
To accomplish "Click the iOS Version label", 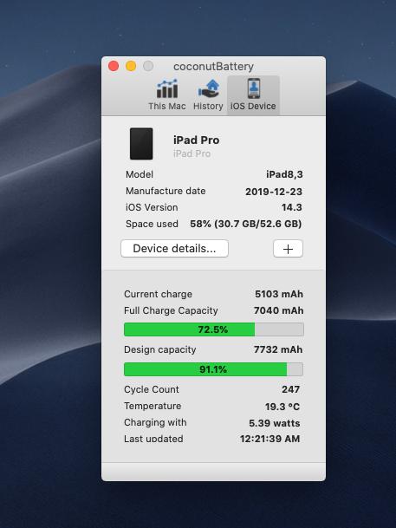I will (152, 207).
